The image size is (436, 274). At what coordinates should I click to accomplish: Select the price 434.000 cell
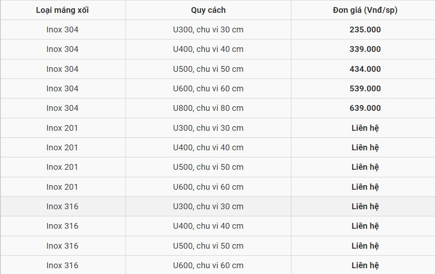click(x=365, y=69)
